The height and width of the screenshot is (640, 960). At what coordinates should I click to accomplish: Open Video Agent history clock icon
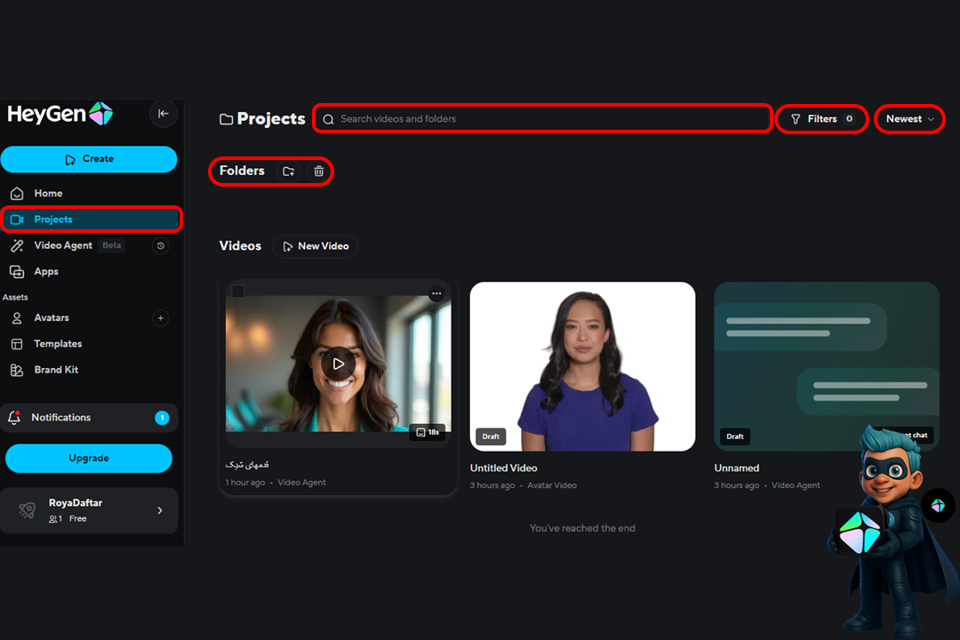(160, 246)
